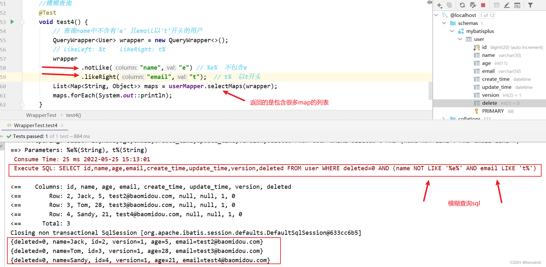Click the 'Tests passed: 1 of 1 test' status
Screen dimensions: 546x267
51,136
